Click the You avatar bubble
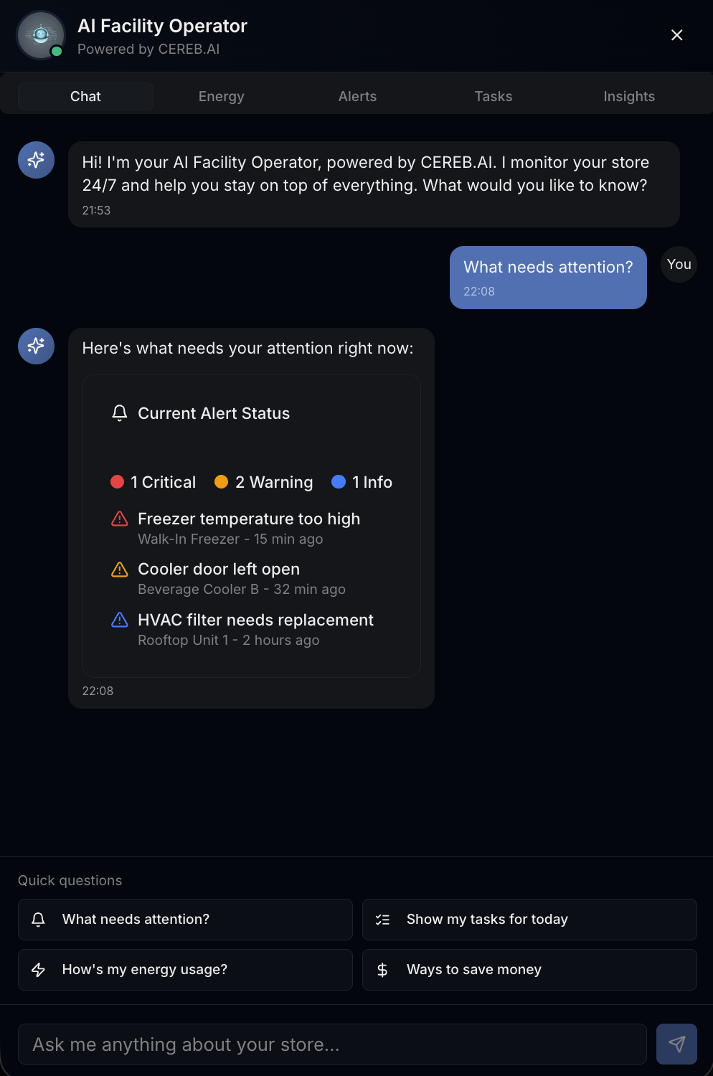 (x=678, y=264)
